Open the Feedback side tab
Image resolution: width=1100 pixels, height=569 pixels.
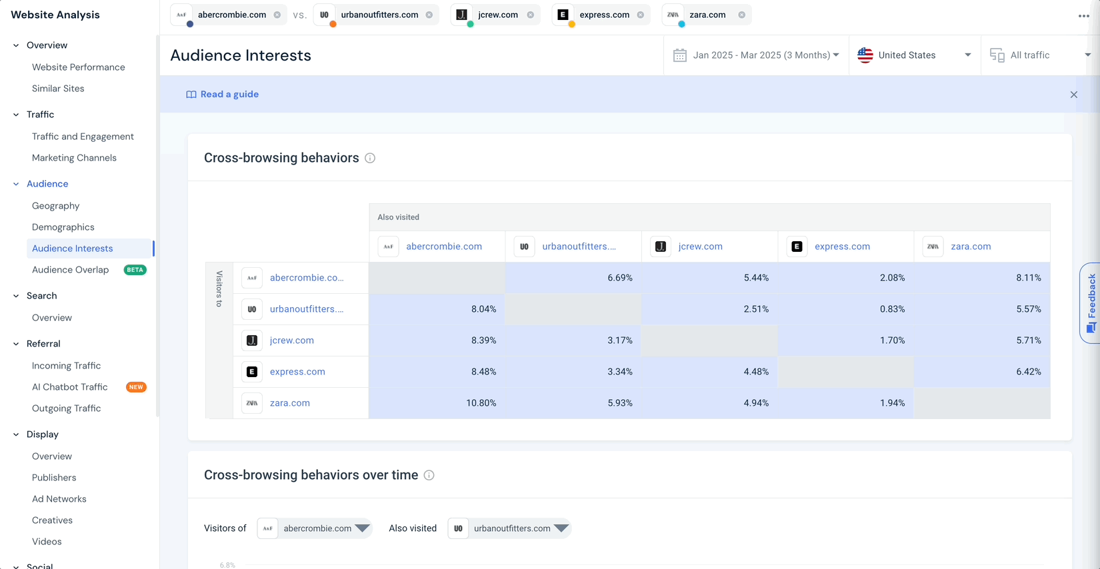click(x=1091, y=303)
